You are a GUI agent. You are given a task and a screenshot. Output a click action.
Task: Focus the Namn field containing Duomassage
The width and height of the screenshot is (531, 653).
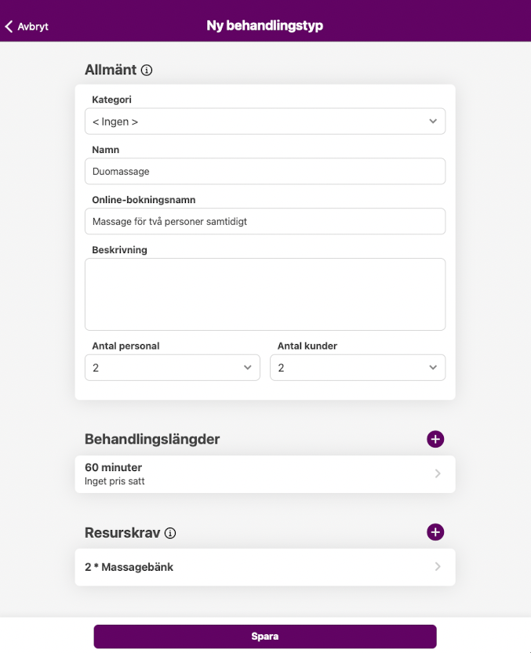click(265, 171)
